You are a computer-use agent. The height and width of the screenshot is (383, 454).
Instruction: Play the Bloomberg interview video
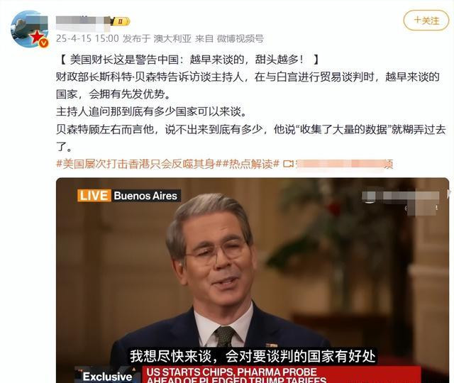[253, 280]
